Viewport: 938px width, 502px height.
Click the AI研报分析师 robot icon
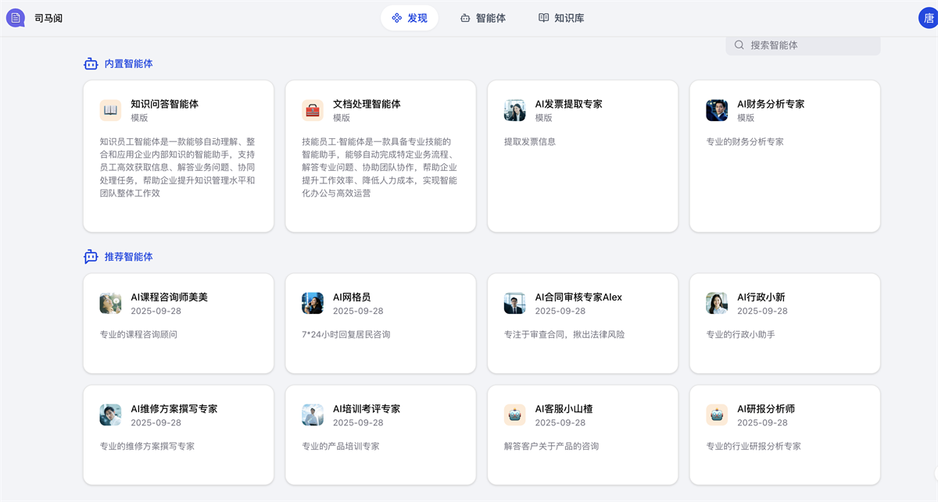click(717, 415)
